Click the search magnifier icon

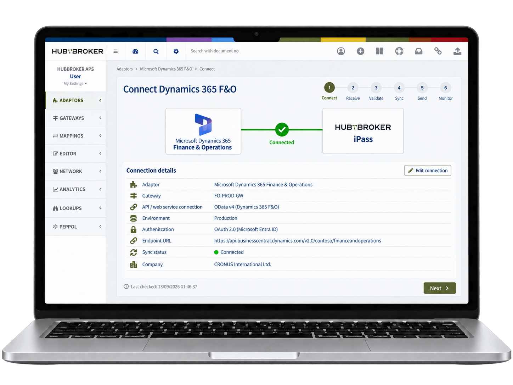tap(156, 51)
